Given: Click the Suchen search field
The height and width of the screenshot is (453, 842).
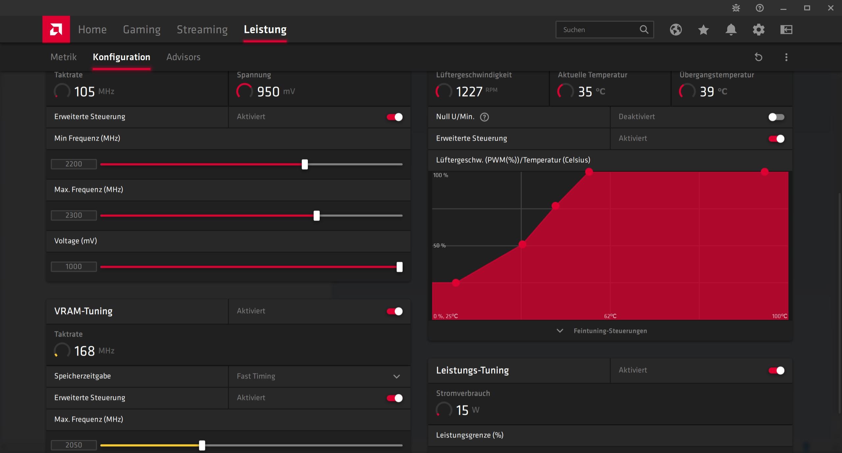Looking at the screenshot, I should (x=605, y=30).
